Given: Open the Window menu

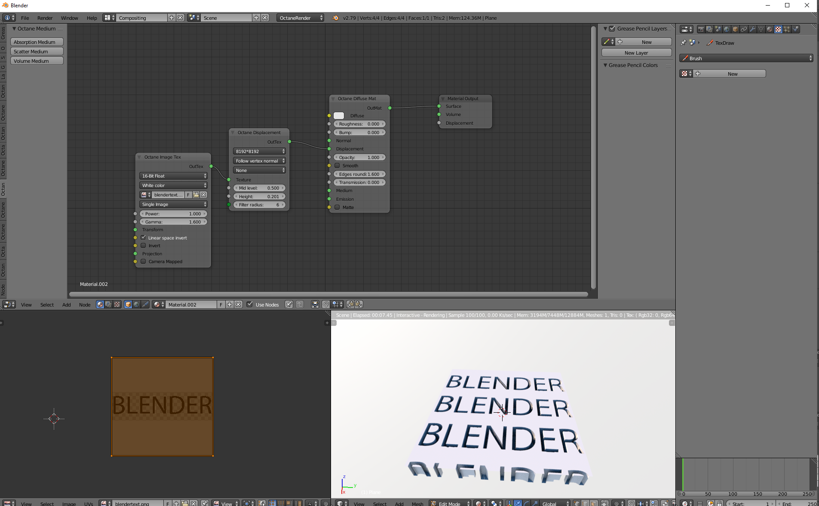Looking at the screenshot, I should click(x=69, y=18).
